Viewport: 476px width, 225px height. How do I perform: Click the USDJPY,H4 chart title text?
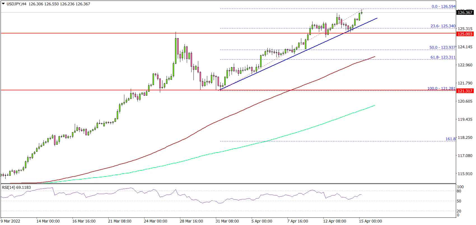(16, 4)
